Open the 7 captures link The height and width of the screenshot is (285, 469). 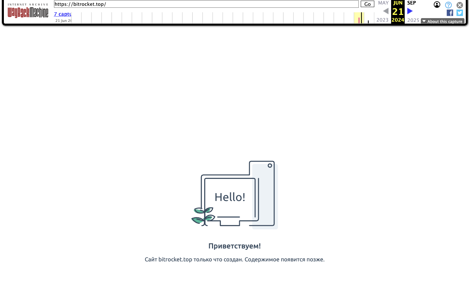(x=62, y=14)
